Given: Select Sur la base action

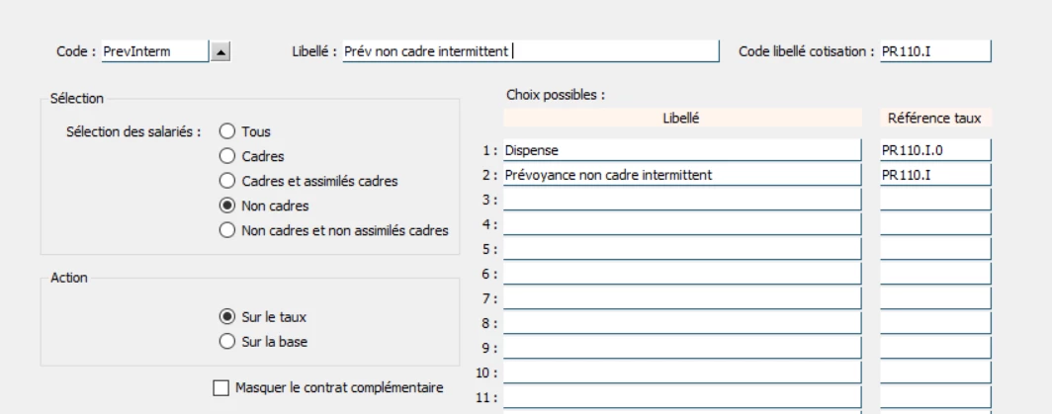Looking at the screenshot, I should tap(226, 342).
